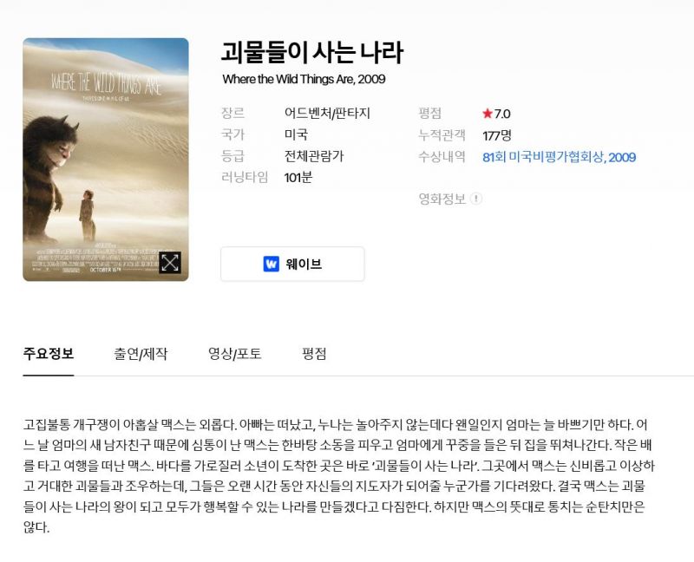Image resolution: width=694 pixels, height=562 pixels.
Task: Click the 영화정보 label
Action: [x=442, y=199]
